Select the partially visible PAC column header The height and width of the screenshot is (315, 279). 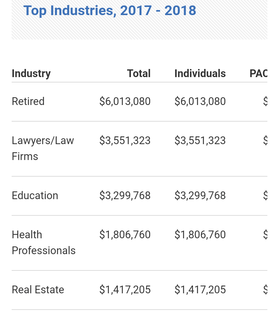[259, 74]
